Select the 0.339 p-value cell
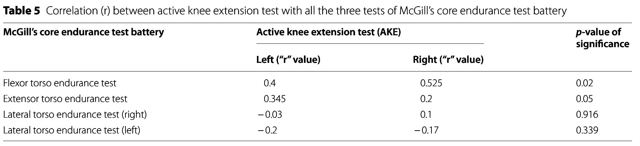The height and width of the screenshot is (146, 640). point(587,130)
